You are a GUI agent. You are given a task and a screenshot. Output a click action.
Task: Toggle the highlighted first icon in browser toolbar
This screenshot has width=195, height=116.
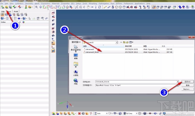[2, 15]
